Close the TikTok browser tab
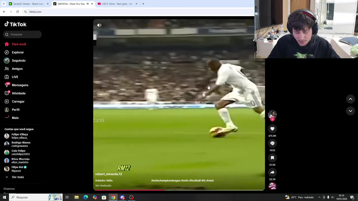 click(92, 4)
